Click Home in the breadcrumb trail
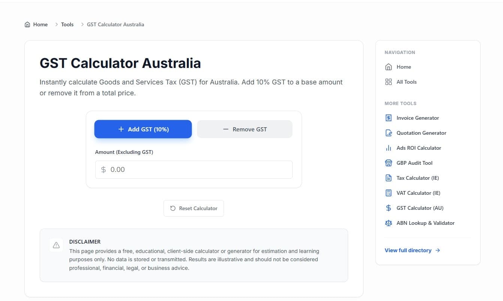Screen dimensions: 503x301 (40, 24)
